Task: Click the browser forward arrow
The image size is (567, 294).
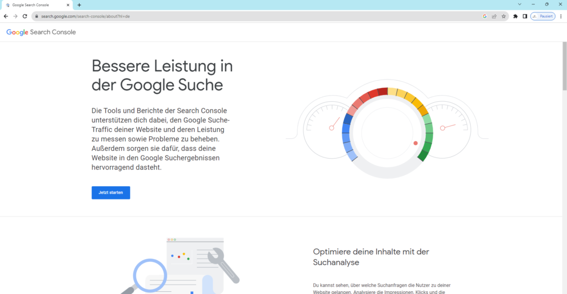Action: (15, 16)
